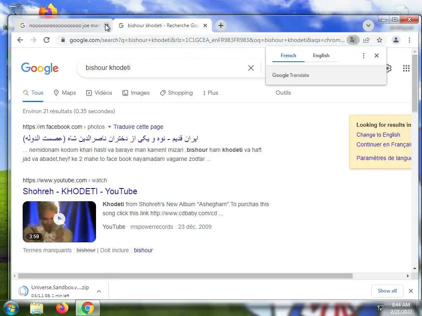Go back to the previous page
Screen dimensions: 422x316
point(20,40)
